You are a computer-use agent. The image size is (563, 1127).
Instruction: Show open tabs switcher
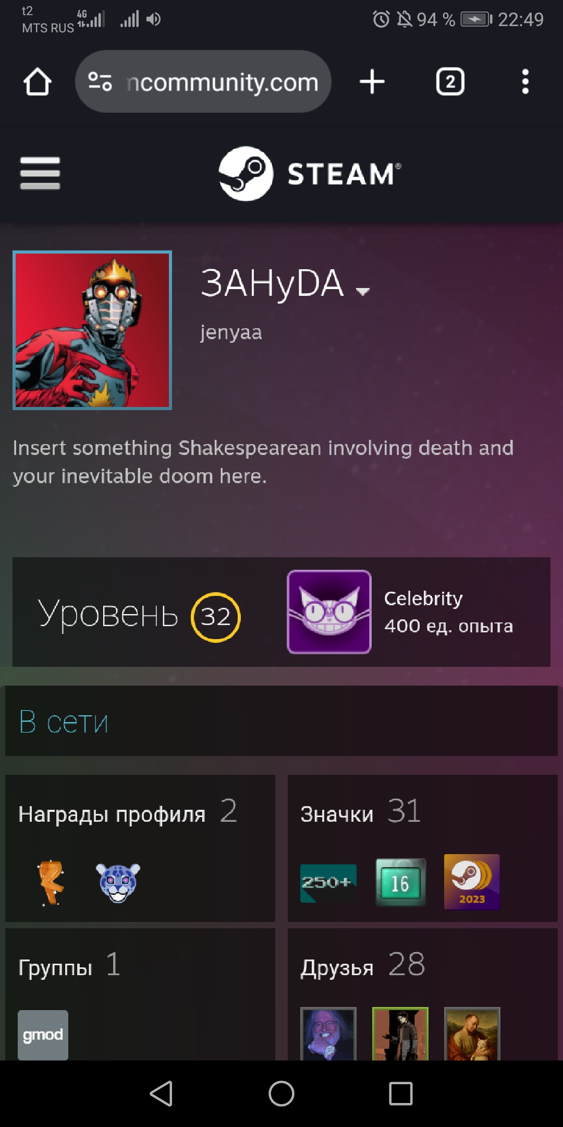coord(450,82)
